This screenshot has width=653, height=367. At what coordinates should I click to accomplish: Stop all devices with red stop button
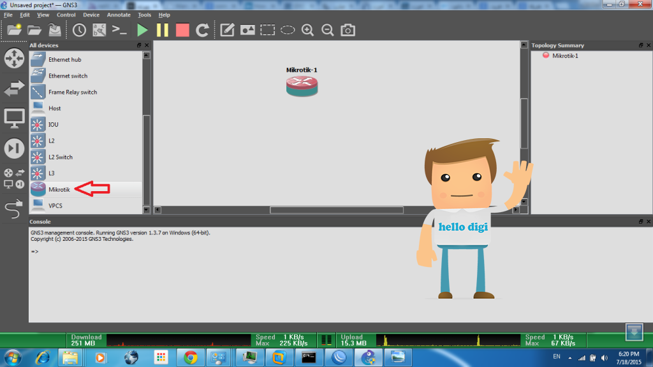click(x=182, y=30)
